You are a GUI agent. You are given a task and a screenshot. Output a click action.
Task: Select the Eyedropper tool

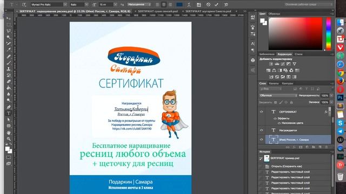pos(9,50)
